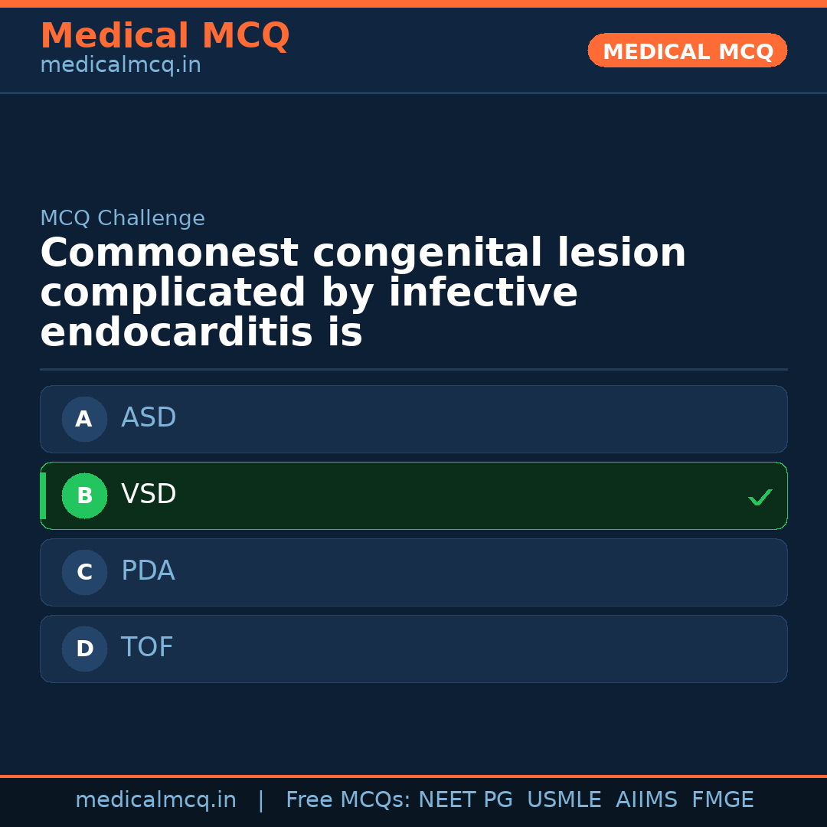Click the orange MEDICAL MCQ badge
Image resolution: width=827 pixels, height=827 pixels.
pyautogui.click(x=687, y=51)
